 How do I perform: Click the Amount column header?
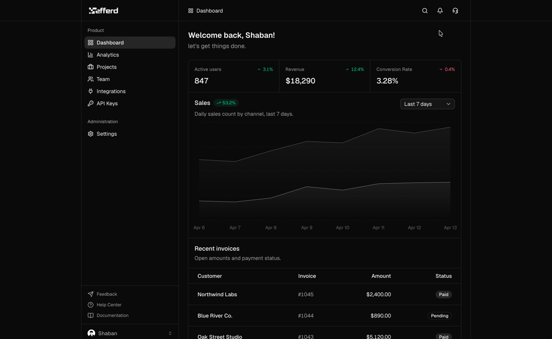click(x=381, y=276)
